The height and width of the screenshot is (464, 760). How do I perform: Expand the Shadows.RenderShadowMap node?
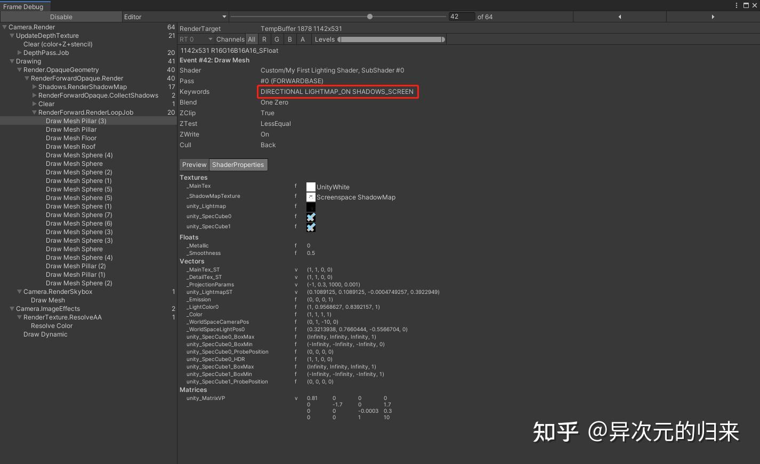pyautogui.click(x=34, y=86)
